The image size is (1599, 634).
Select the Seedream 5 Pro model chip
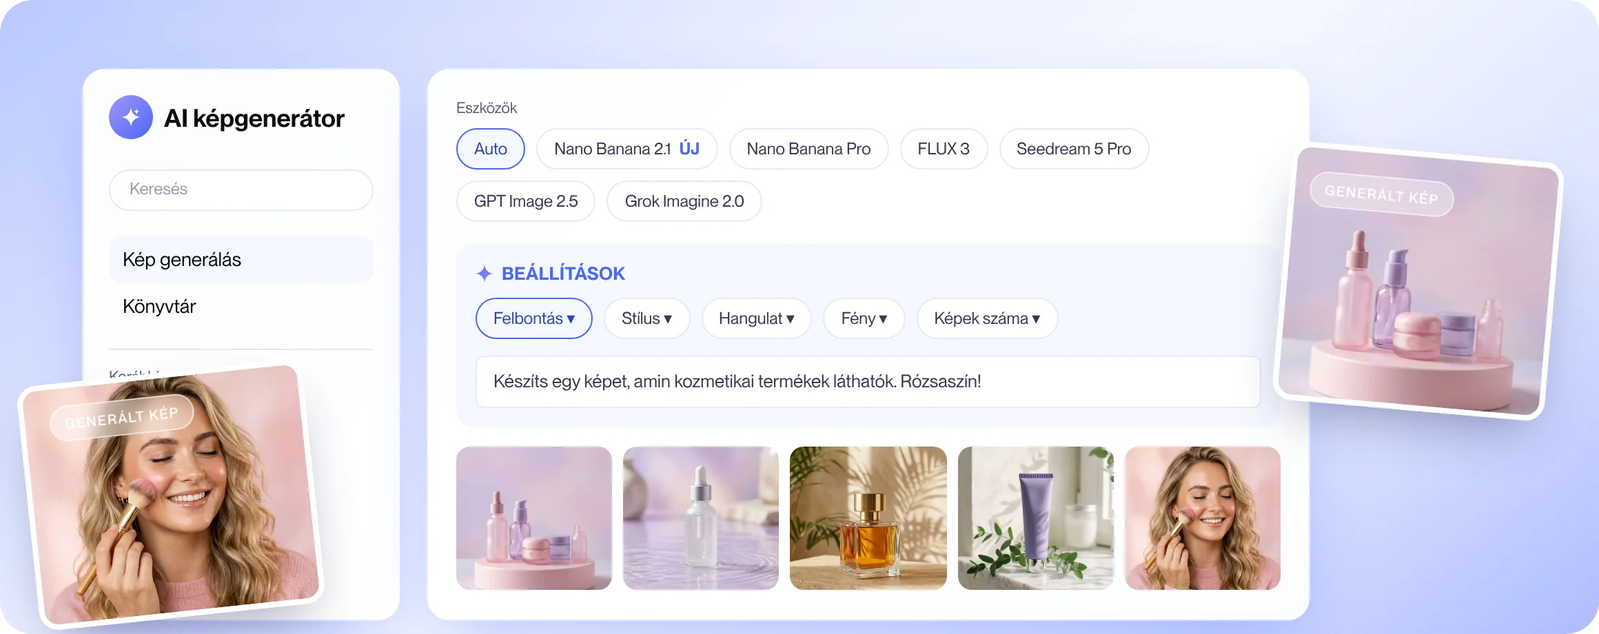[1074, 149]
